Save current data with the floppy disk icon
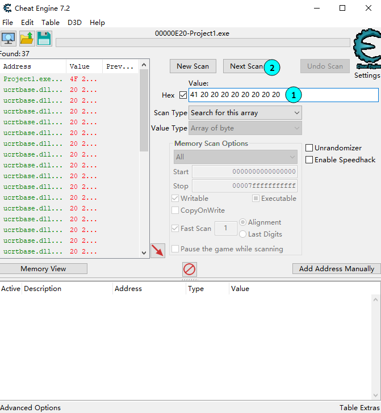The height and width of the screenshot is (413, 381). (44, 39)
